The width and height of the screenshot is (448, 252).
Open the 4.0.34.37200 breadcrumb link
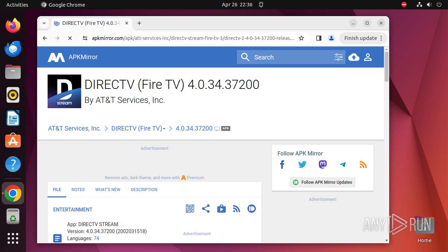pos(194,128)
